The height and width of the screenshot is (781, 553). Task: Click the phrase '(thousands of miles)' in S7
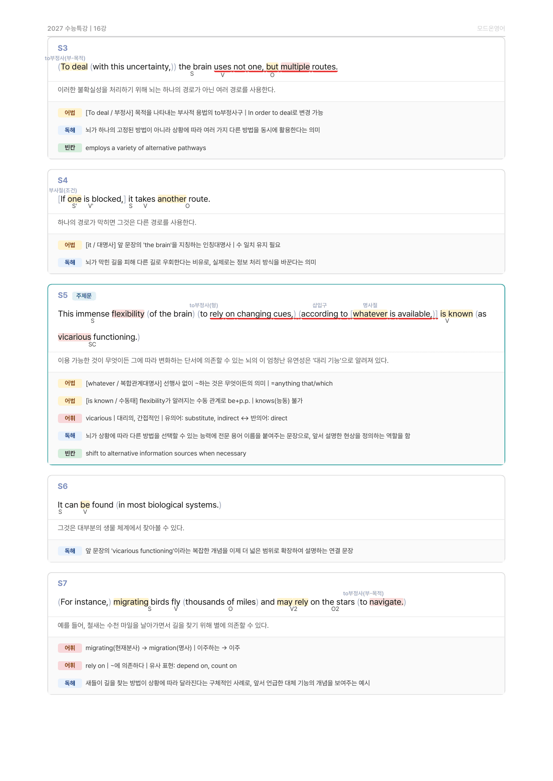click(x=221, y=602)
